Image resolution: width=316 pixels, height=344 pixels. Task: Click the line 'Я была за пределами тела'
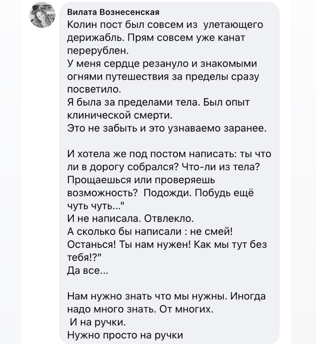[158, 103]
